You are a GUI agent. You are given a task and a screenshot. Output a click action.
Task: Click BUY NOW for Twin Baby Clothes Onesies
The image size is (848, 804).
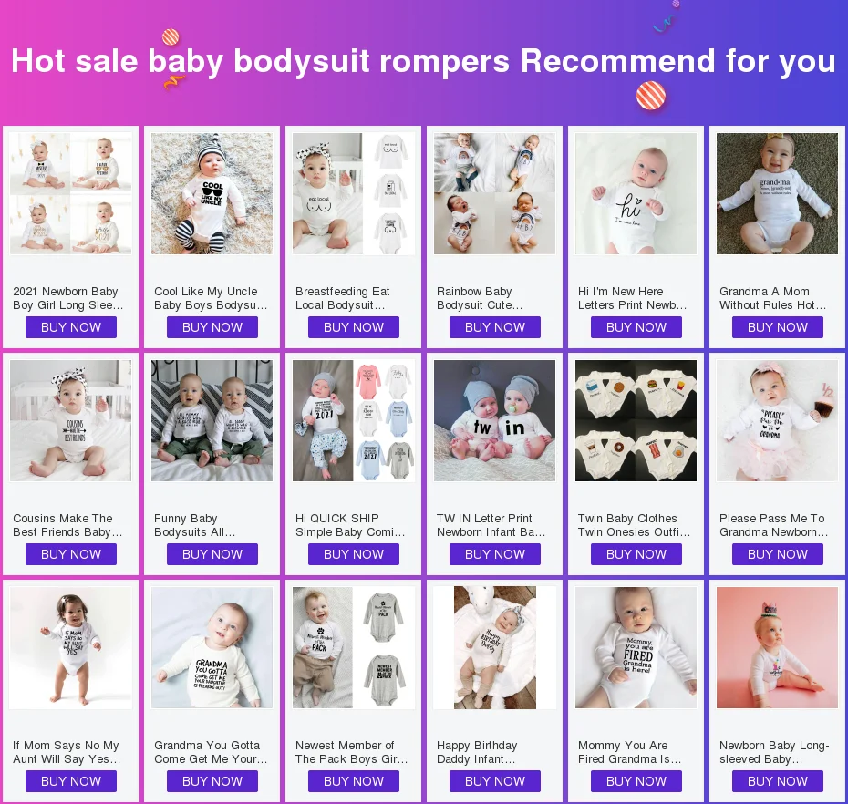click(x=636, y=554)
